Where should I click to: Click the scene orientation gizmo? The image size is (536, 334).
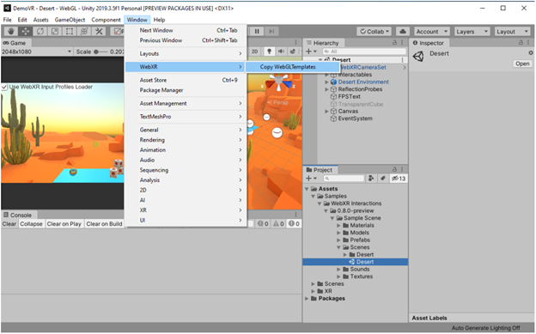279,82
